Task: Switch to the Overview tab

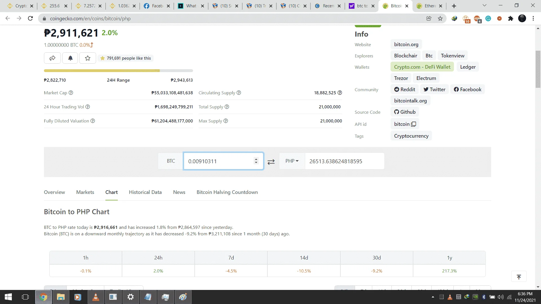Action: 54,192
